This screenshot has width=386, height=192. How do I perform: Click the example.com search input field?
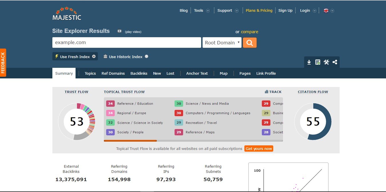(x=126, y=42)
